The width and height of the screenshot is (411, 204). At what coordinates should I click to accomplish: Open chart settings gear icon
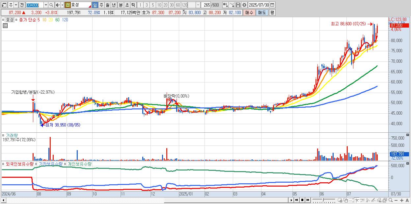pos(244,5)
